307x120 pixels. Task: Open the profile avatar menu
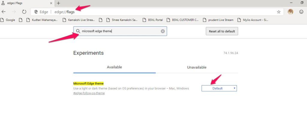click(290, 12)
